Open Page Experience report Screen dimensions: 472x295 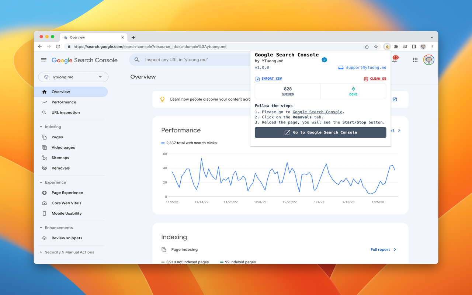coord(71,193)
